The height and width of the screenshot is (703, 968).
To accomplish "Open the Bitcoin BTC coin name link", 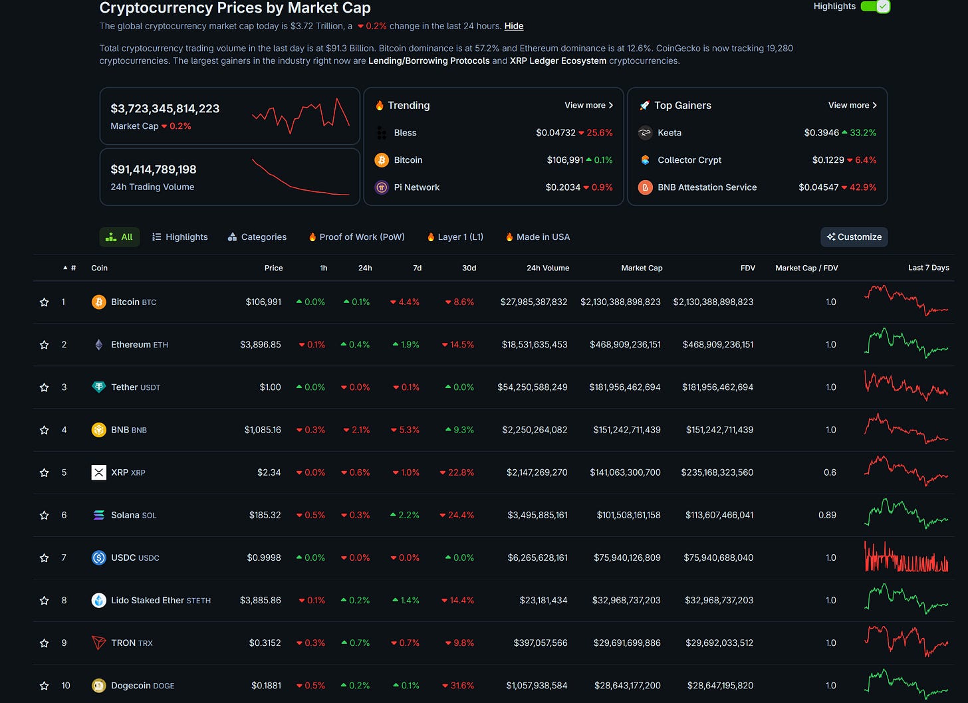I will [134, 302].
